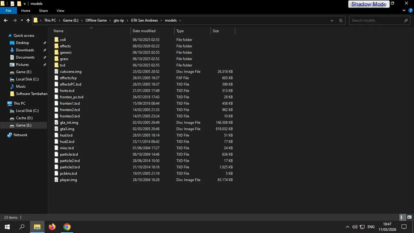Open the Home ribbon tab
This screenshot has width=414, height=233.
tap(26, 11)
